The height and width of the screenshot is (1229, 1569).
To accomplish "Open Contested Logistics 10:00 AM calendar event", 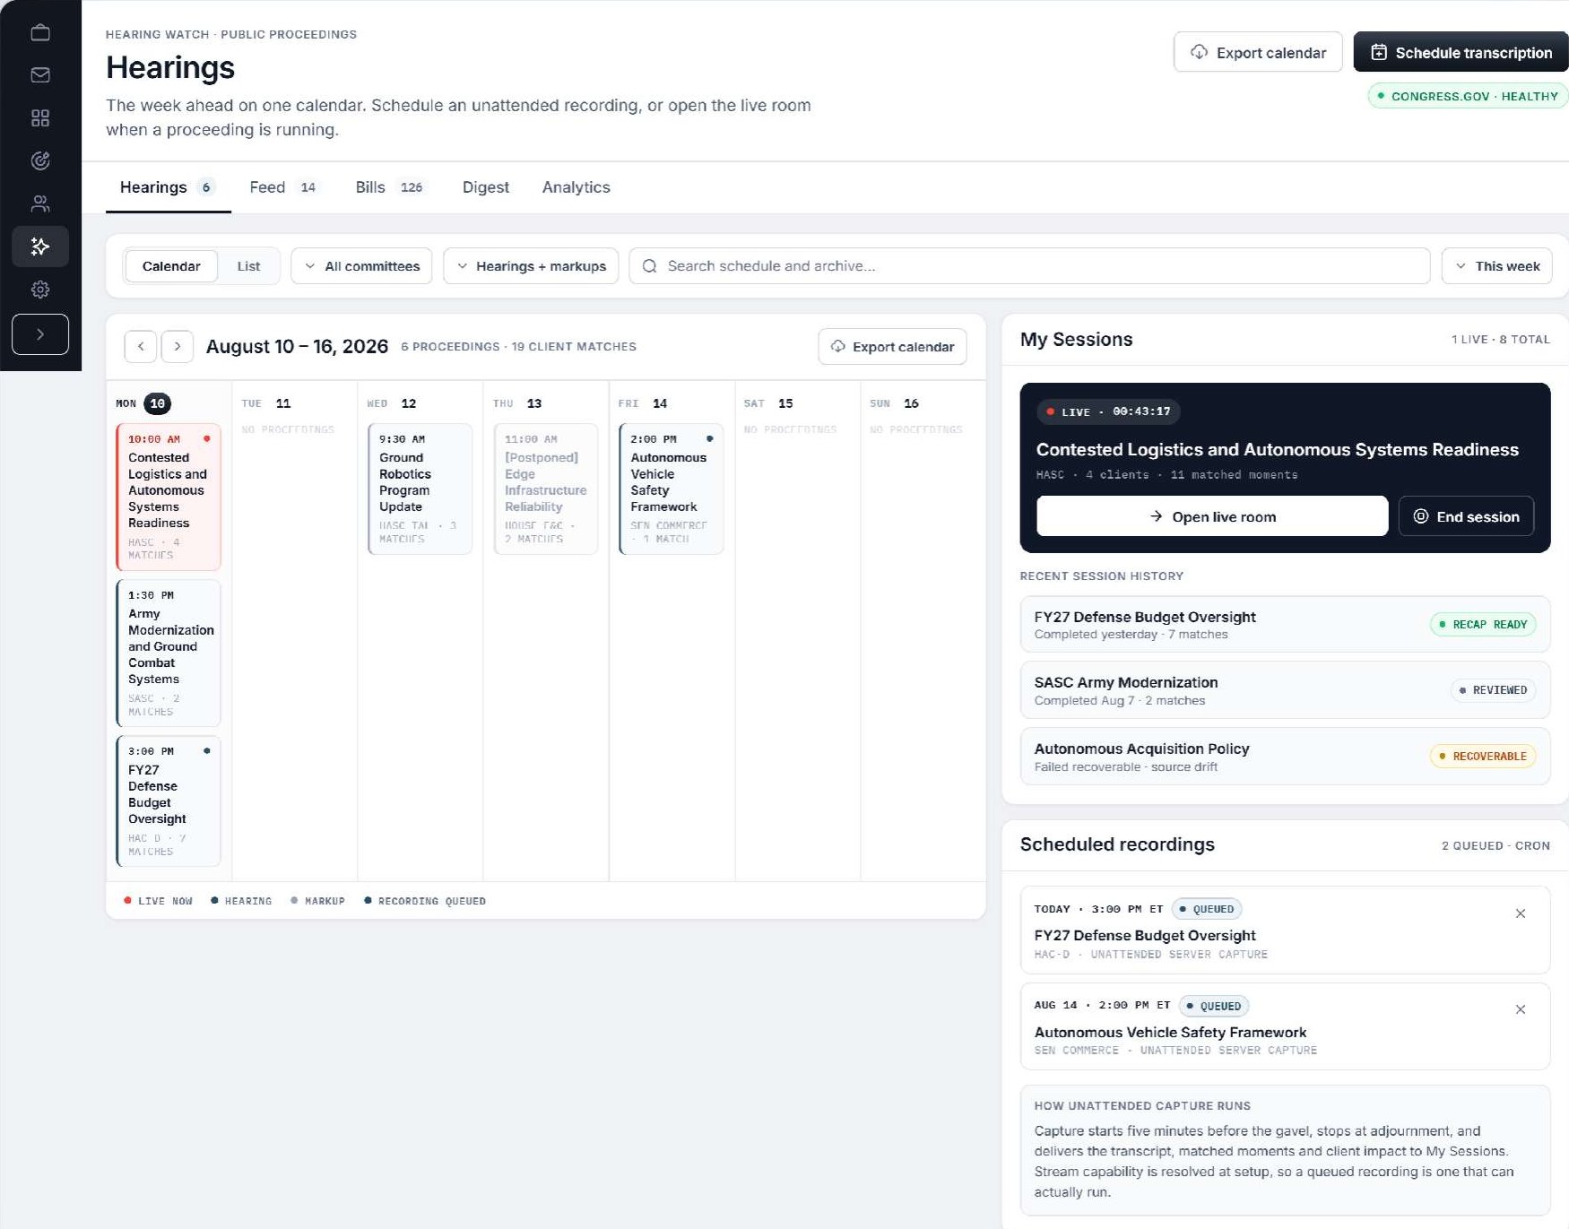I will (x=169, y=497).
